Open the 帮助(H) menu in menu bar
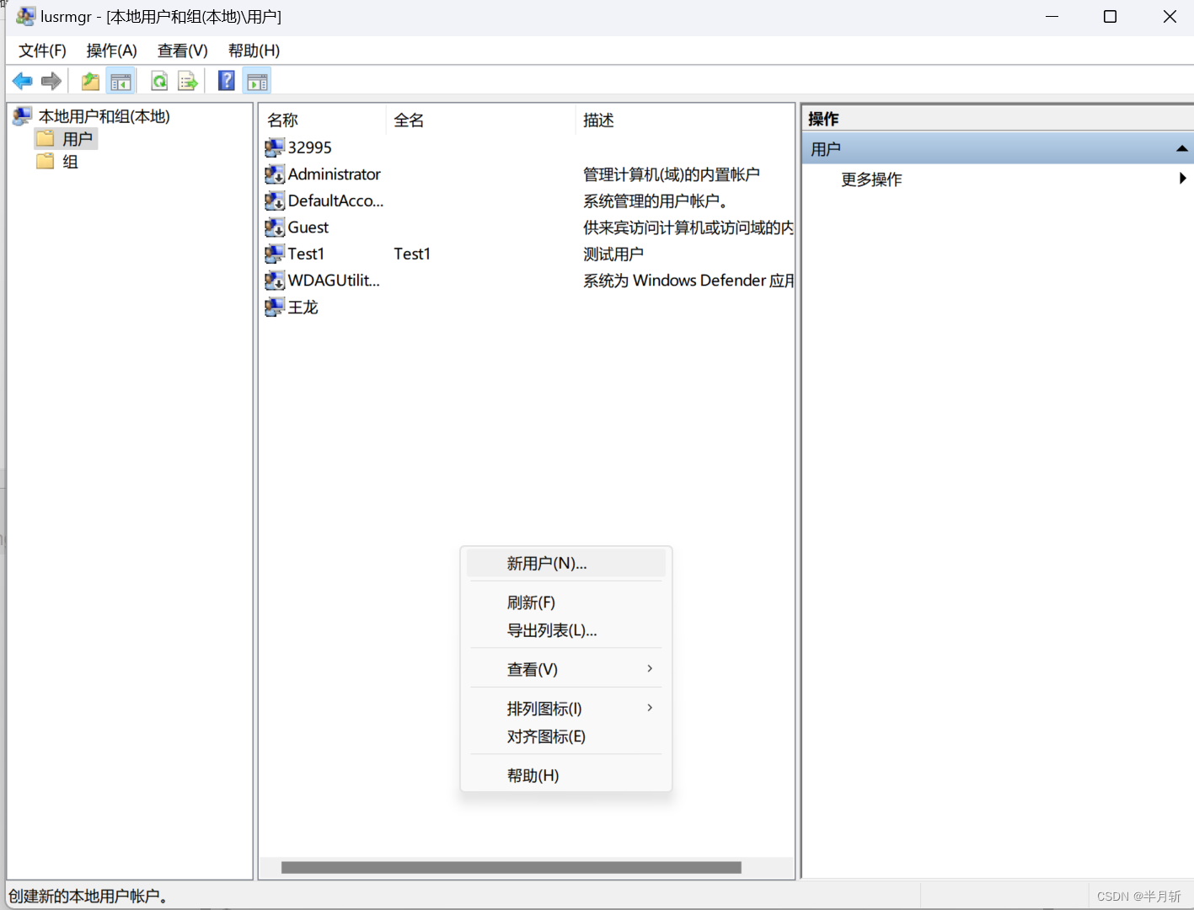The height and width of the screenshot is (910, 1194). [254, 51]
